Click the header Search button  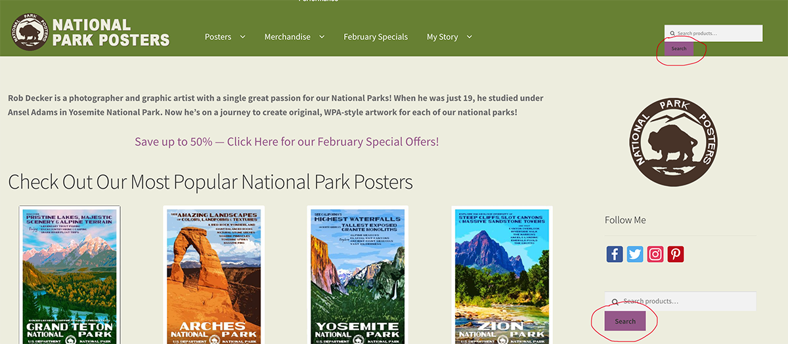point(679,48)
